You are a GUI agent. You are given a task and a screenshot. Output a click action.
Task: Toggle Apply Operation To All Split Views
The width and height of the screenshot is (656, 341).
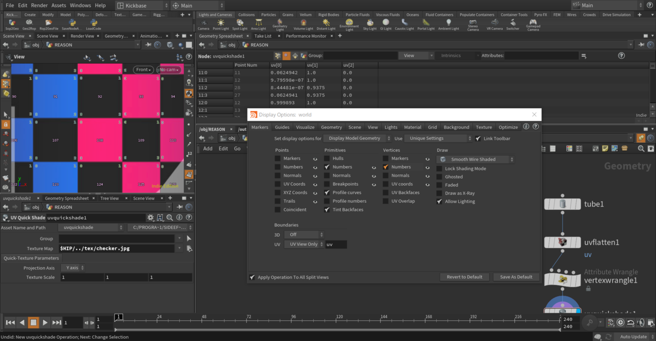tap(252, 277)
